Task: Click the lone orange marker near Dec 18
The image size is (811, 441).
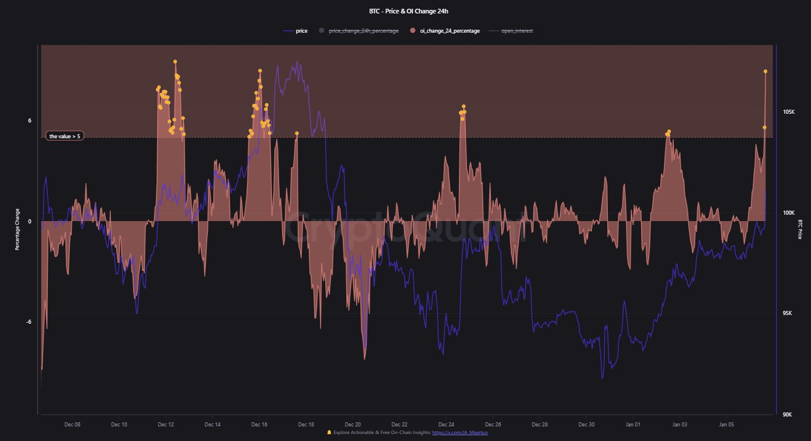Action: [x=297, y=134]
